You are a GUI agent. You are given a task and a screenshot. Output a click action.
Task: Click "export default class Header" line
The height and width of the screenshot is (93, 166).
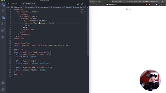[x=32, y=52]
